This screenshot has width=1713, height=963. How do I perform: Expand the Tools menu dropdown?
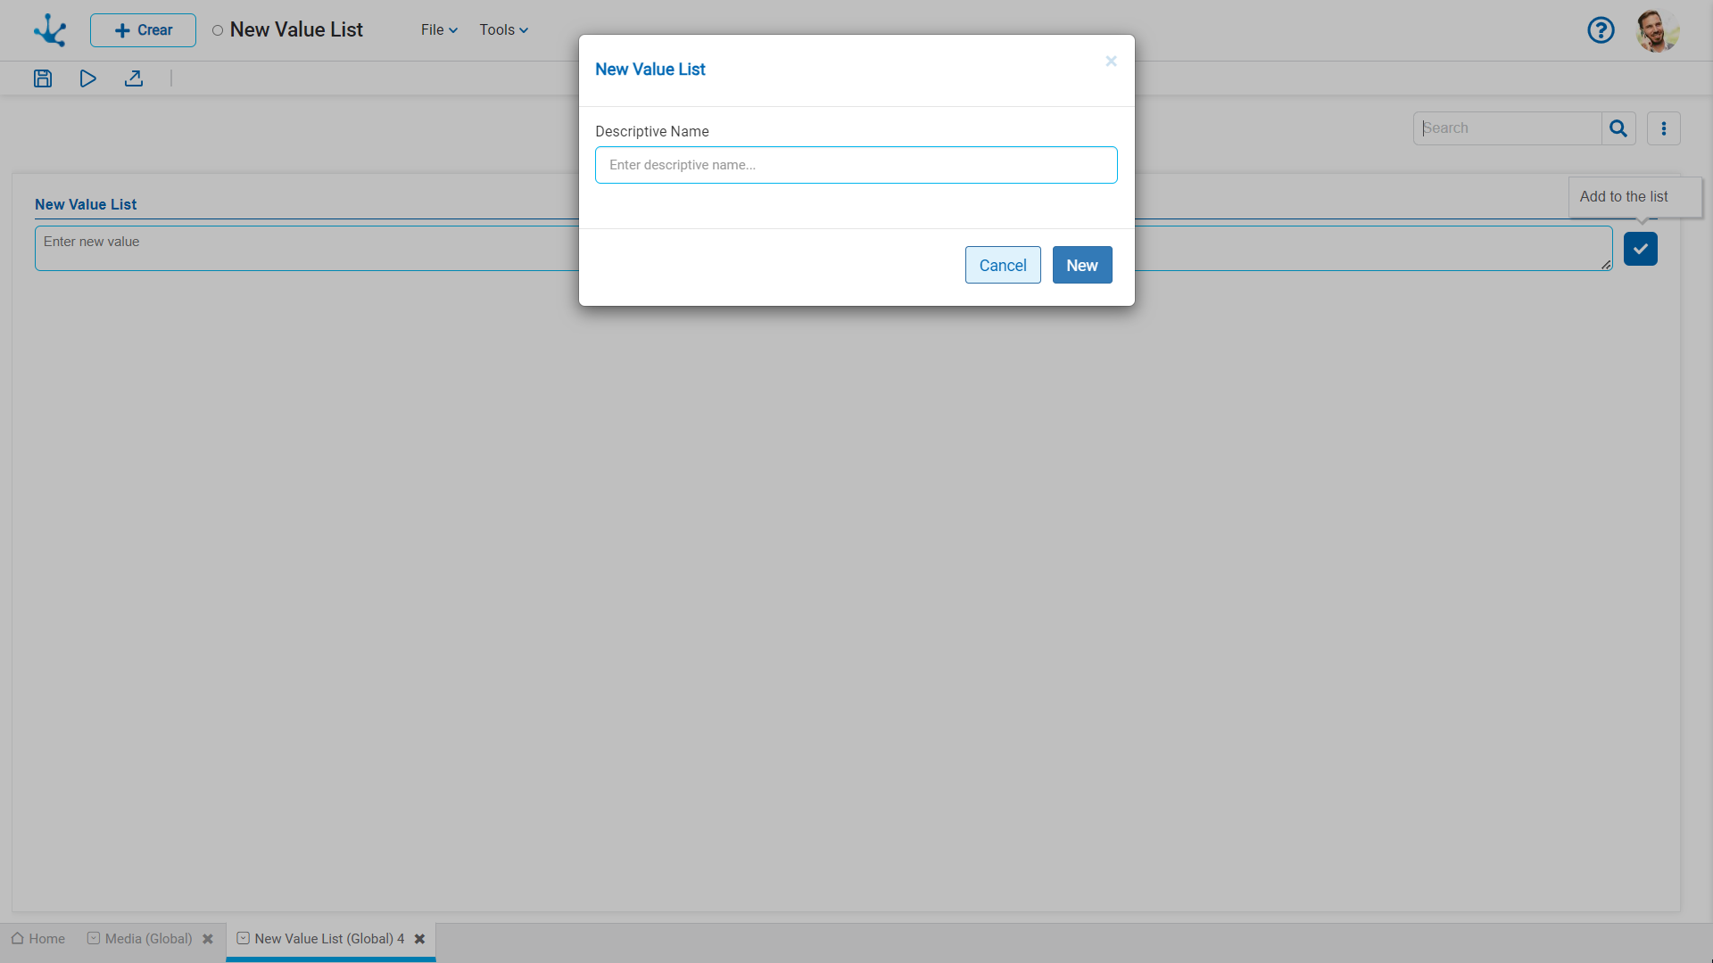pos(503,30)
